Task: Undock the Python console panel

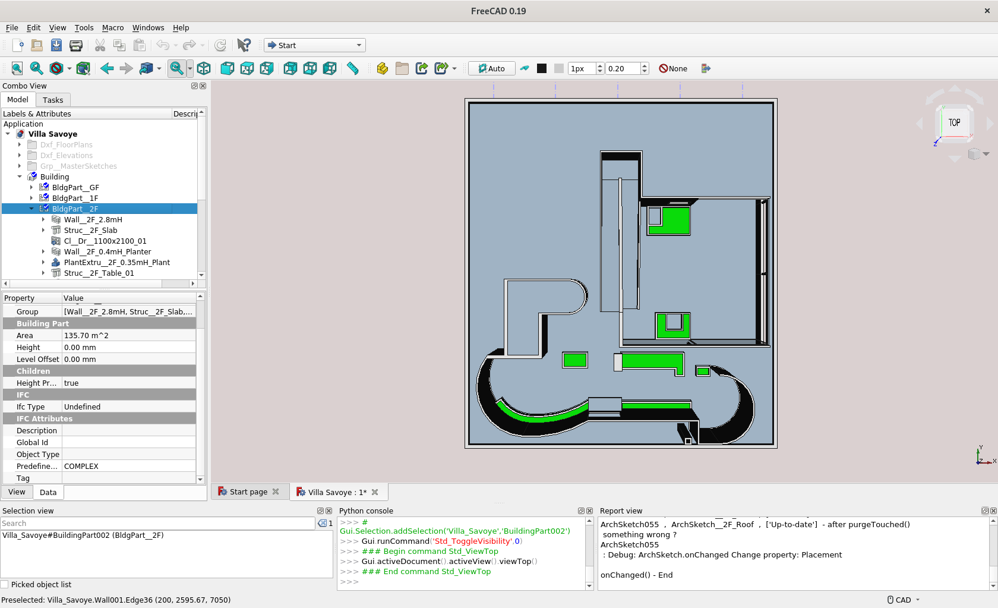Action: point(581,511)
